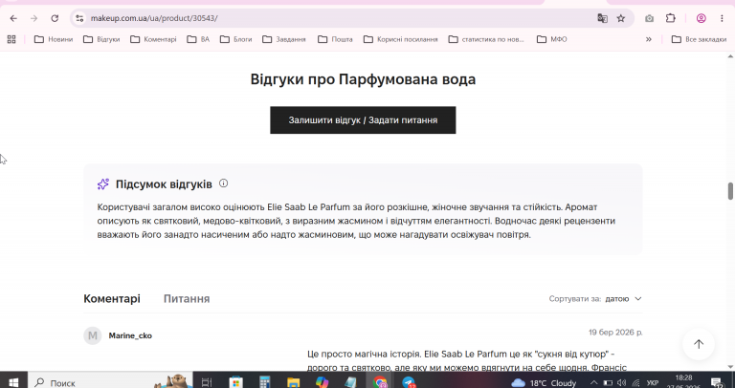Open File Explorer from the taskbar
Screen dimensions: 735x388
coord(294,382)
